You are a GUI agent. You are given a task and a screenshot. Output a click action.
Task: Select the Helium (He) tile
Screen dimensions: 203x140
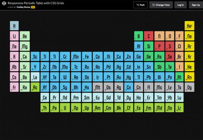(189, 26)
